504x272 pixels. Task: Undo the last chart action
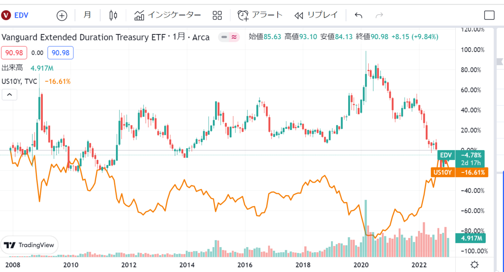pyautogui.click(x=358, y=16)
